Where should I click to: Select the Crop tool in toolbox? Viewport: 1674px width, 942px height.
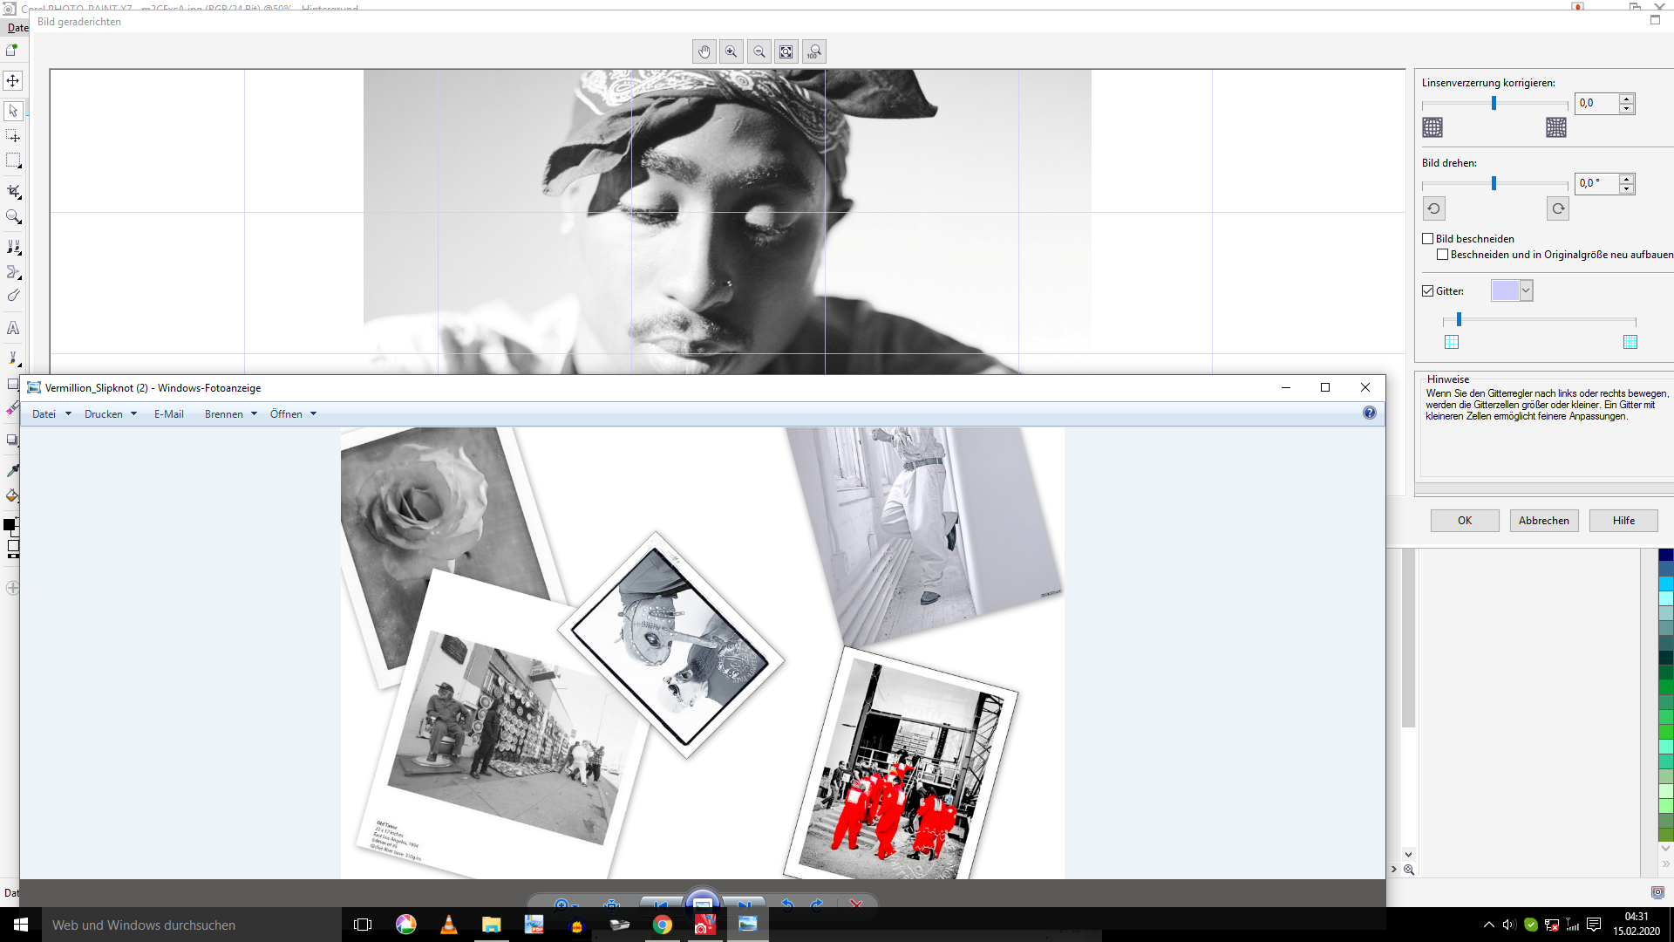click(13, 191)
